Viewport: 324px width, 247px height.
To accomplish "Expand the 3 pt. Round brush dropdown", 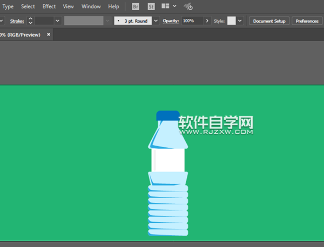I will pos(156,20).
